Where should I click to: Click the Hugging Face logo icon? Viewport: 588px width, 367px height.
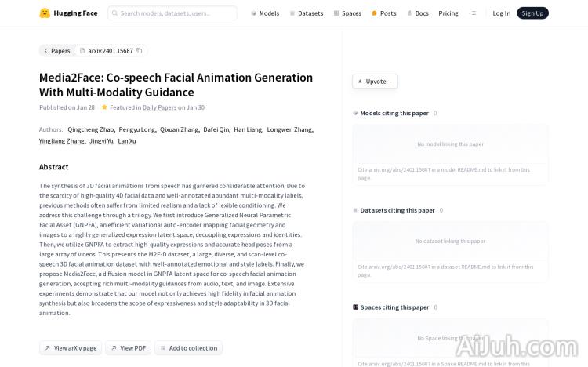[45, 13]
